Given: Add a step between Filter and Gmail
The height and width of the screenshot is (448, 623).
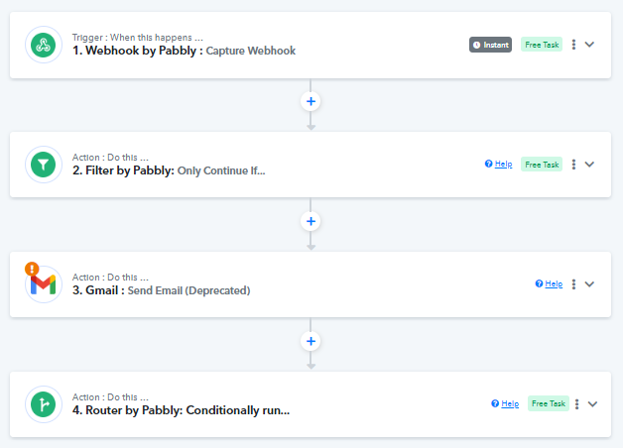Looking at the screenshot, I should click(x=311, y=221).
